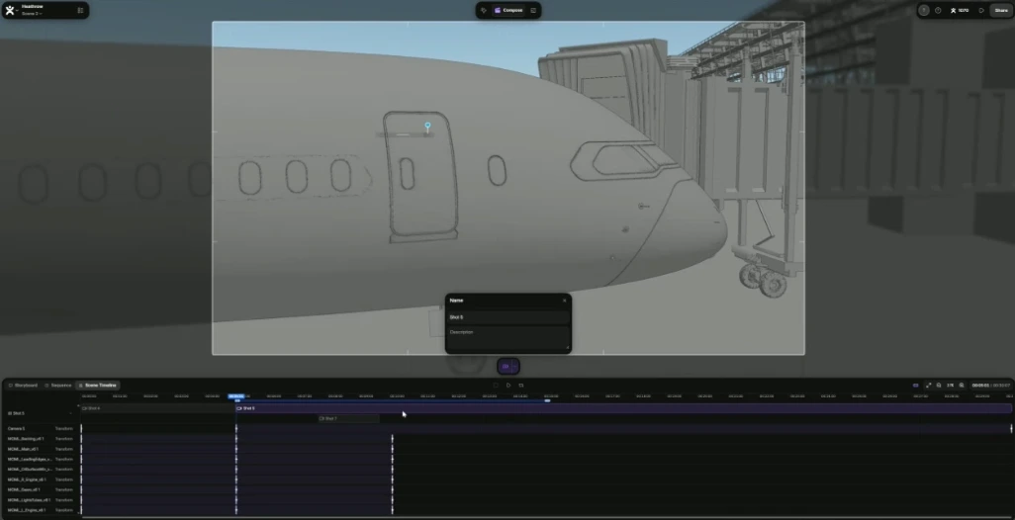
Task: Select the Shot 7 clip
Action: 348,419
